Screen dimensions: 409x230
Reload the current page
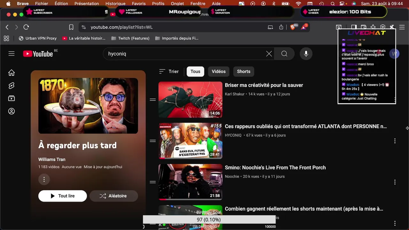tap(26, 27)
